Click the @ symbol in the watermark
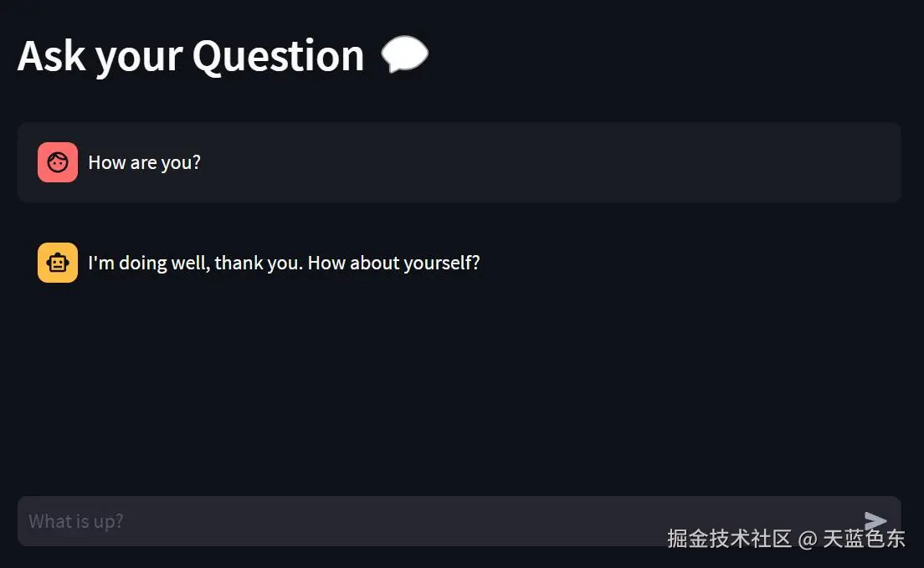924x568 pixels. (807, 539)
